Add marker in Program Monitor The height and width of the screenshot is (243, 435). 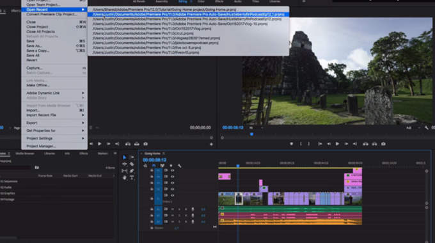pos(291,144)
